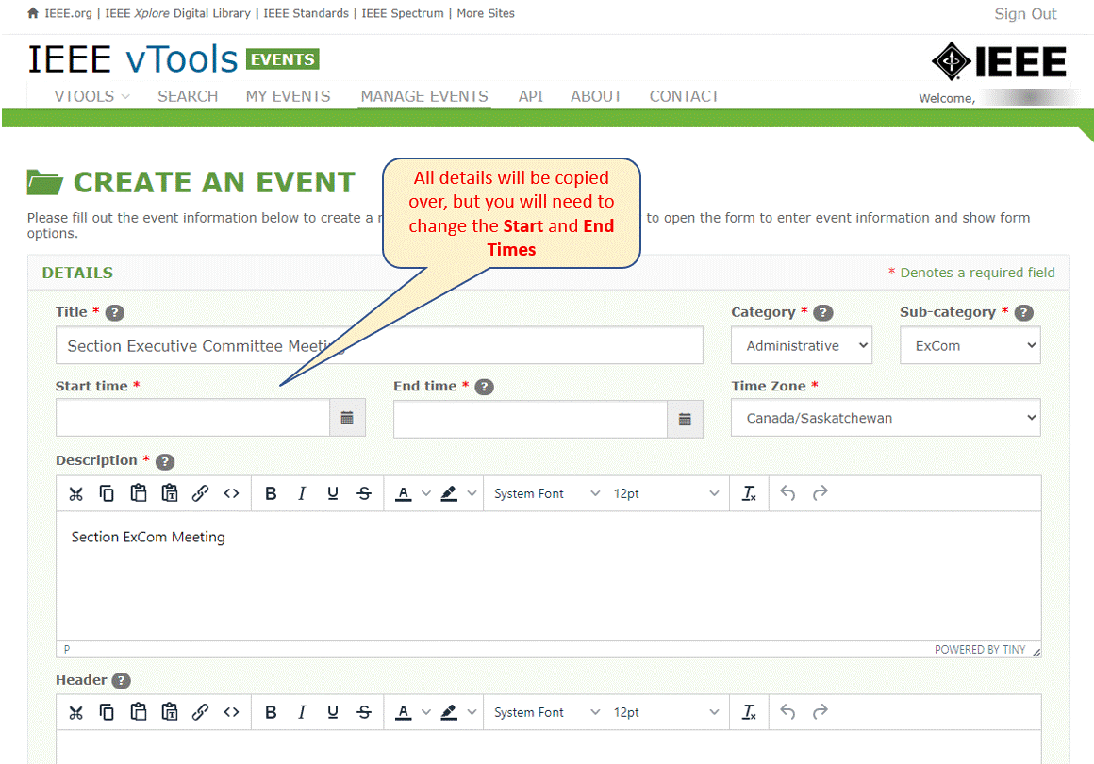The height and width of the screenshot is (764, 1094).
Task: Expand Description text color options arrow
Action: 425,494
